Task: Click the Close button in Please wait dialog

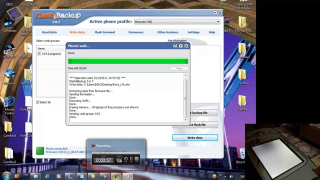Action: [x=179, y=68]
